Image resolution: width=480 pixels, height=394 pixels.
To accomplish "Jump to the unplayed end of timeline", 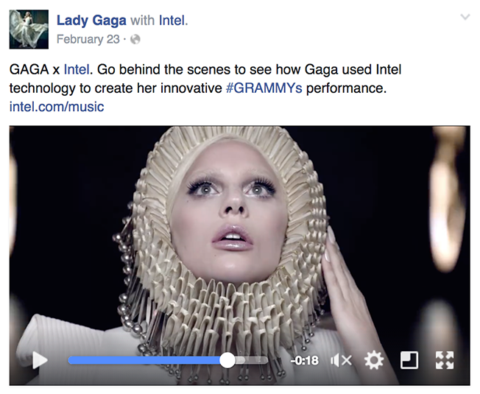I will (x=266, y=360).
